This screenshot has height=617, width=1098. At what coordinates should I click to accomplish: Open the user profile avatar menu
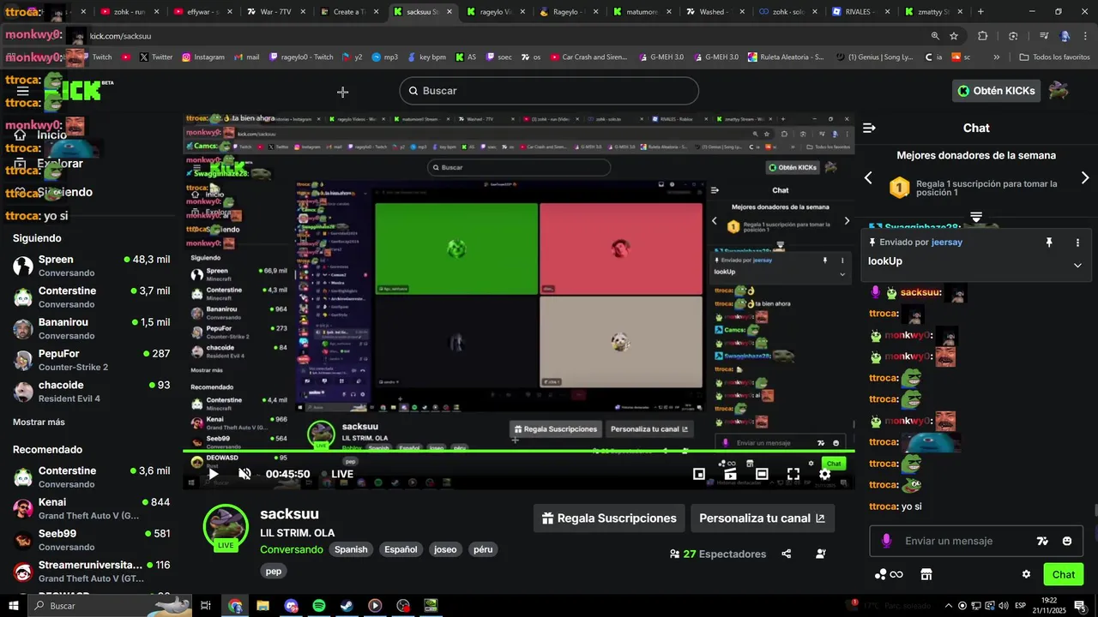point(1059,91)
